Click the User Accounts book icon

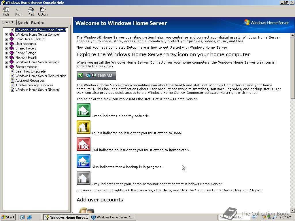pos(12,44)
